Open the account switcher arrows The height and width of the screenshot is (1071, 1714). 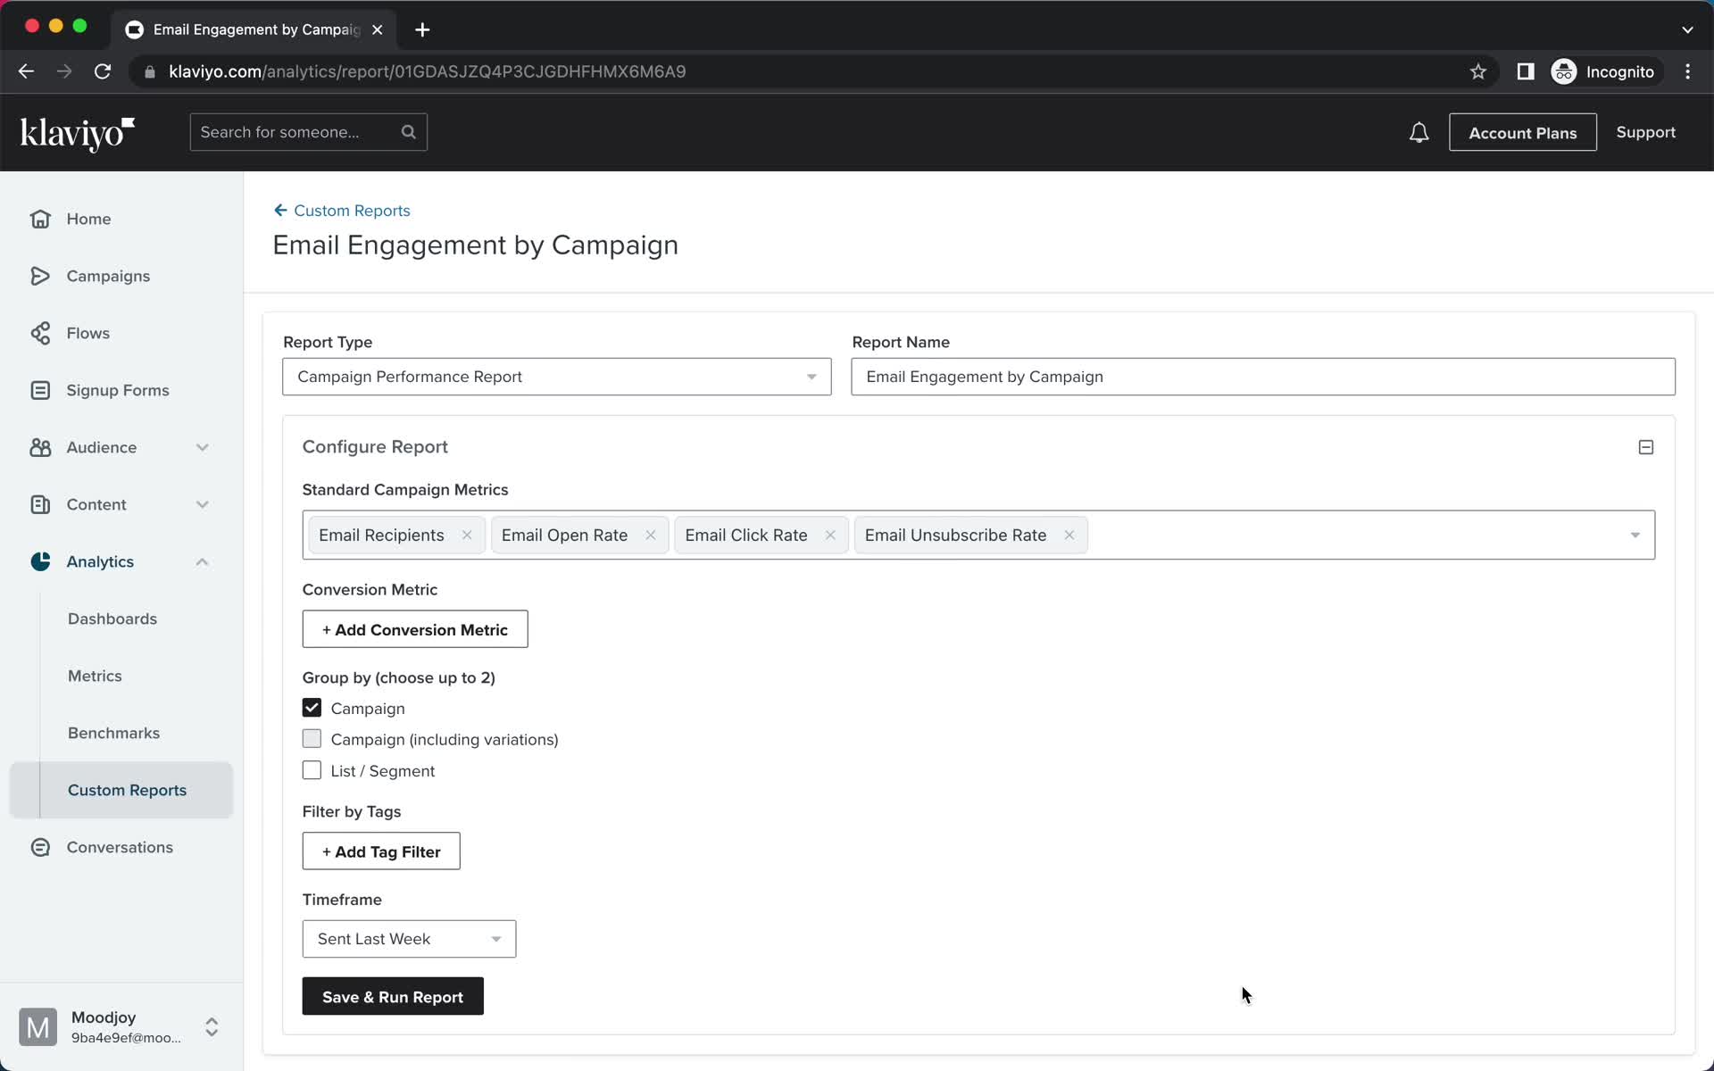[212, 1027]
